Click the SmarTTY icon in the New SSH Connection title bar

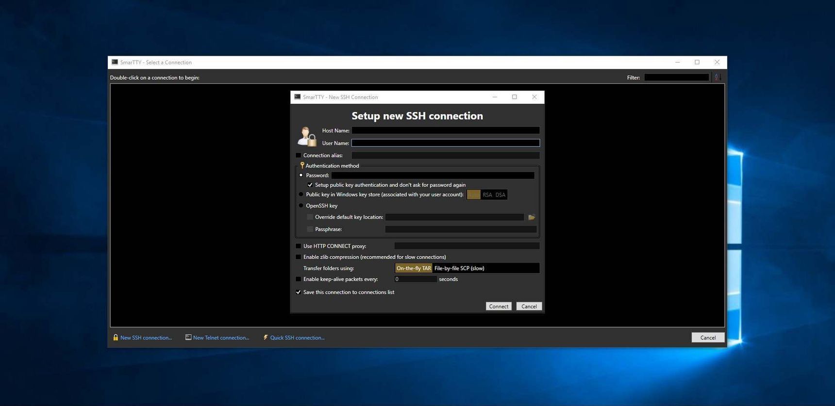[x=298, y=97]
